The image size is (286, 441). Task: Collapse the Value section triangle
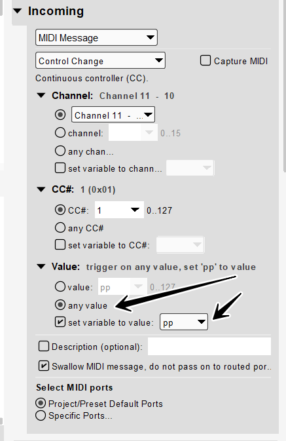pyautogui.click(x=41, y=267)
